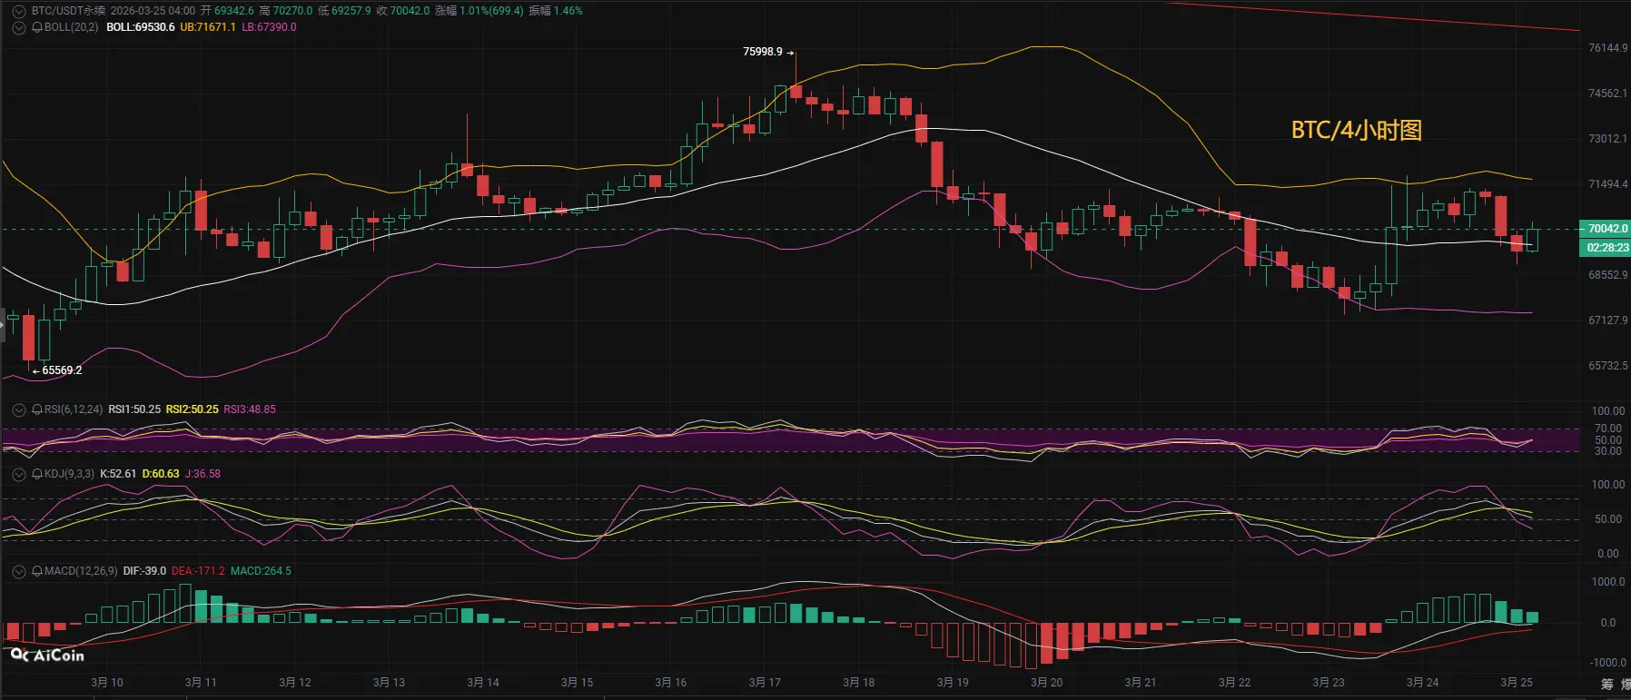Select the D:60.63 value
1631x700 pixels.
(x=161, y=474)
